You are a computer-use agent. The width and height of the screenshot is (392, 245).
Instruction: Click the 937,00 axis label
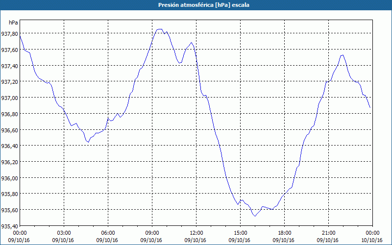9,98
